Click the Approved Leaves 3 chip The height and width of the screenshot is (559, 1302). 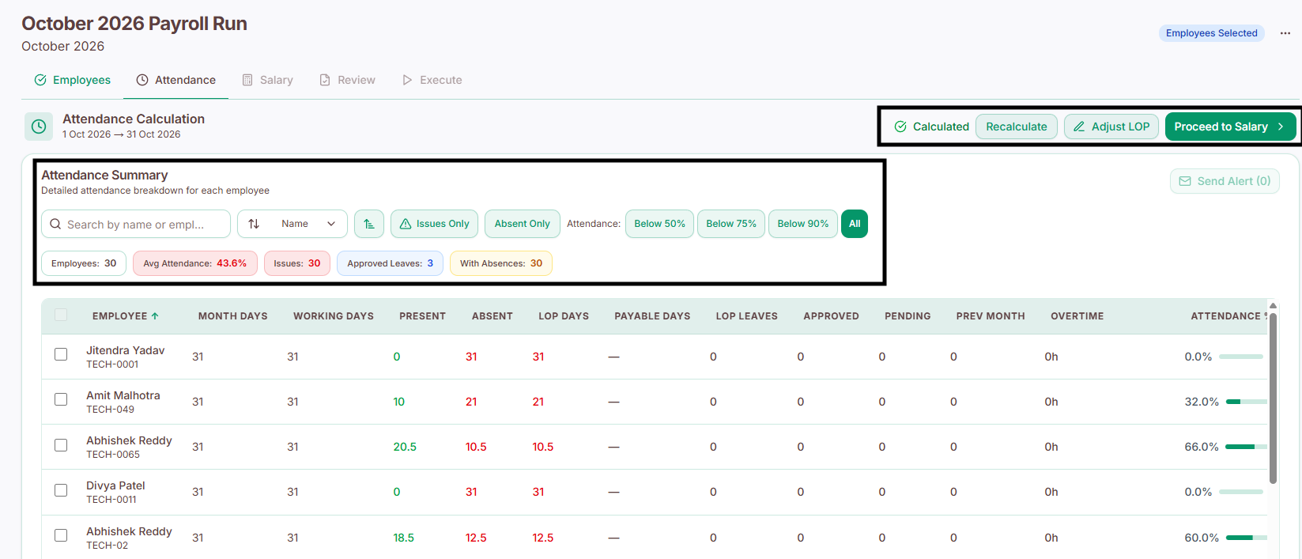point(391,263)
